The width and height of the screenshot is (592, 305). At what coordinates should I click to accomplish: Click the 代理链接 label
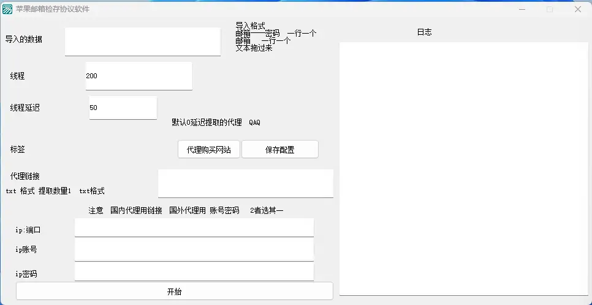25,176
